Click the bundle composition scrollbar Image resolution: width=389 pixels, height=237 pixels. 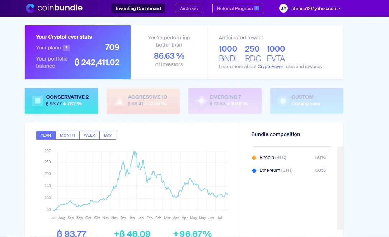[340, 188]
